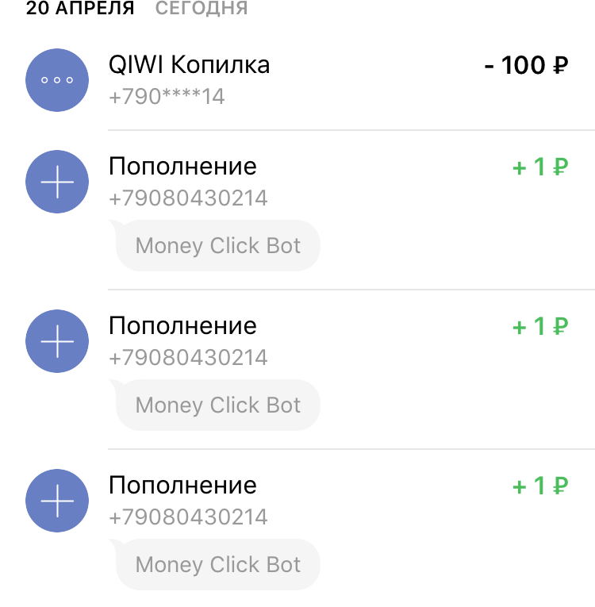
Task: Tap the second Money Click Bot comment bubble
Action: click(218, 405)
